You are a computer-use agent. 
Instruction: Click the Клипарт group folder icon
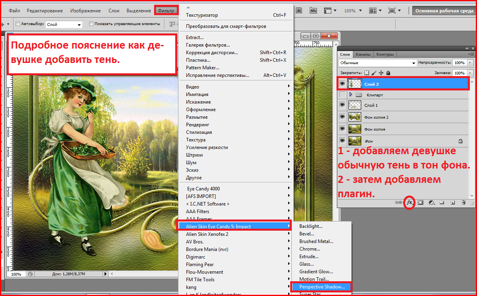point(359,95)
